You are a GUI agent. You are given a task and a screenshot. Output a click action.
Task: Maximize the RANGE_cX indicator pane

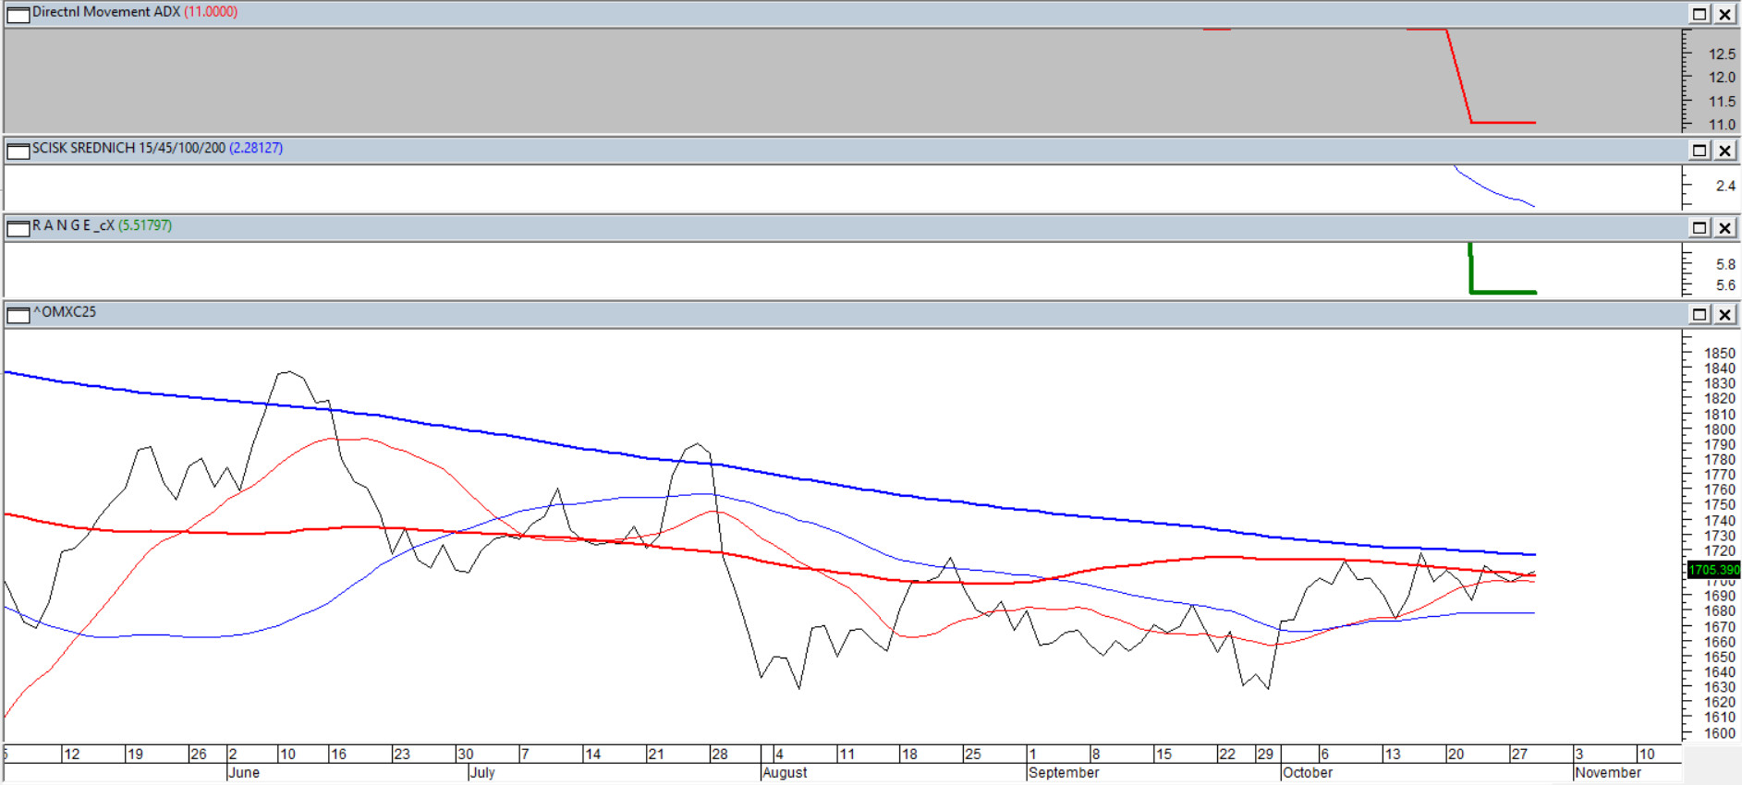coord(1699,227)
